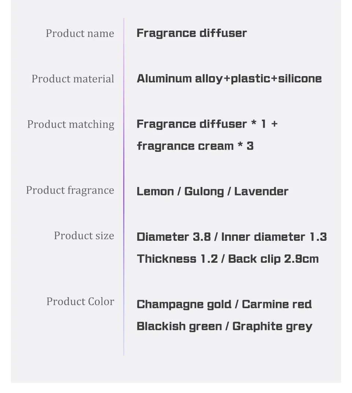Click the Diameter 3.8 text
This screenshot has height=393, width=352.
[x=174, y=237]
